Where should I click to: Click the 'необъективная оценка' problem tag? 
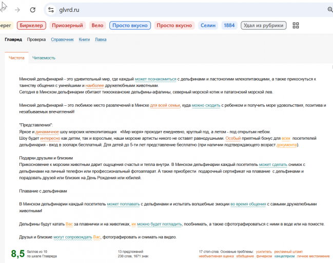(x=216, y=256)
